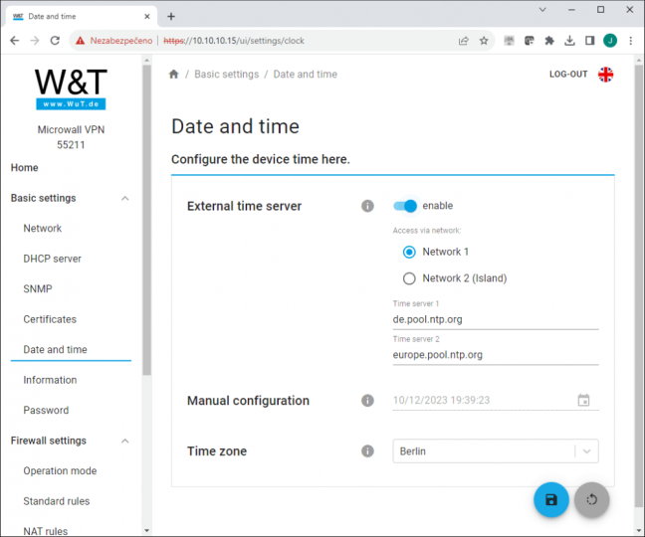Open the extensions puzzle icon

[549, 40]
